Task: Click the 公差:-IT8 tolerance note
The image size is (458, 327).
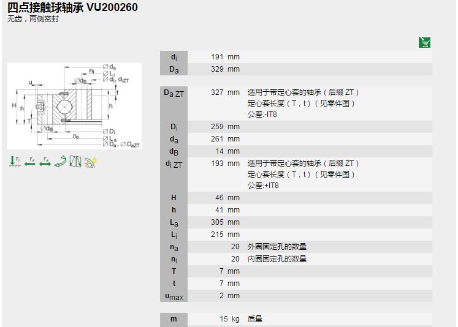Action: click(x=262, y=115)
